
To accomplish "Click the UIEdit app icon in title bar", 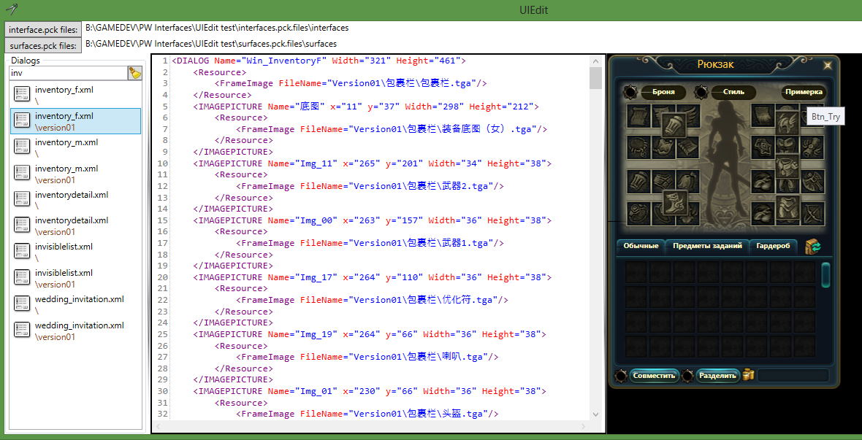I will click(11, 9).
